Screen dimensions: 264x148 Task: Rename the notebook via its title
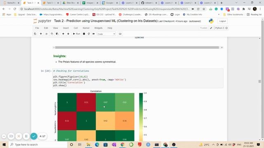[106, 21]
